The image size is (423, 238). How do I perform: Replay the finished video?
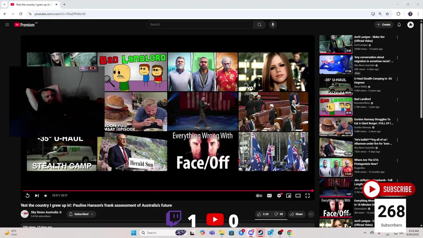(x=27, y=196)
